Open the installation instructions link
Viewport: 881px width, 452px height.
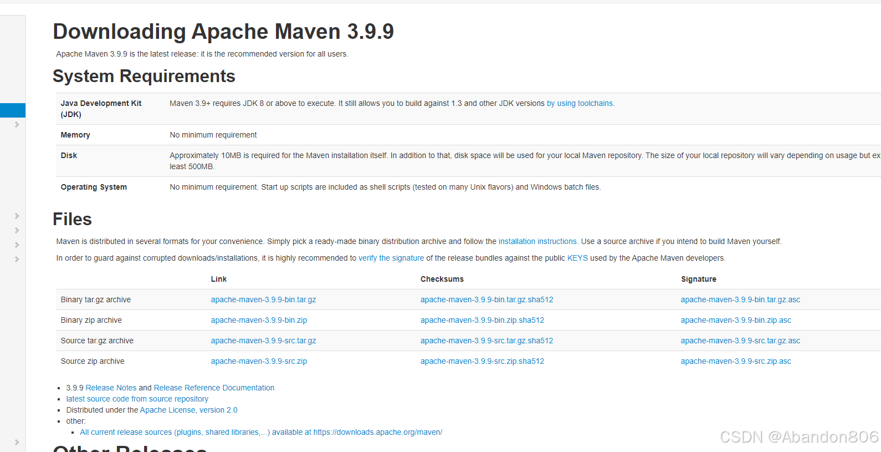click(538, 241)
